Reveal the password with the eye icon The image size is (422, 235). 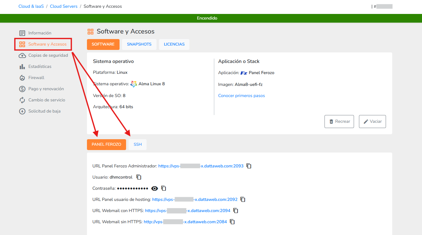click(x=154, y=188)
